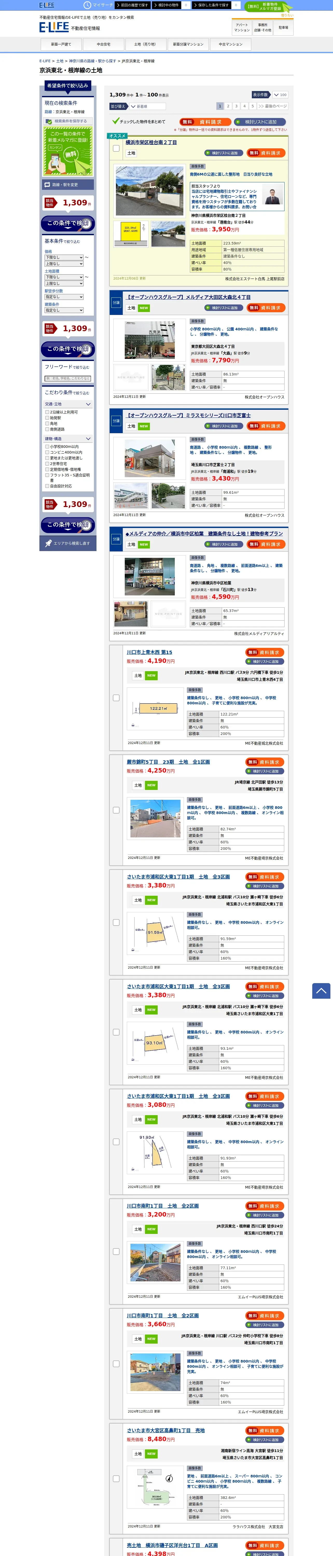333x1556 pixels.
Task: Click NEW badge on Kawaguchi Kamiaoki-nishi listing
Action: 151,675
